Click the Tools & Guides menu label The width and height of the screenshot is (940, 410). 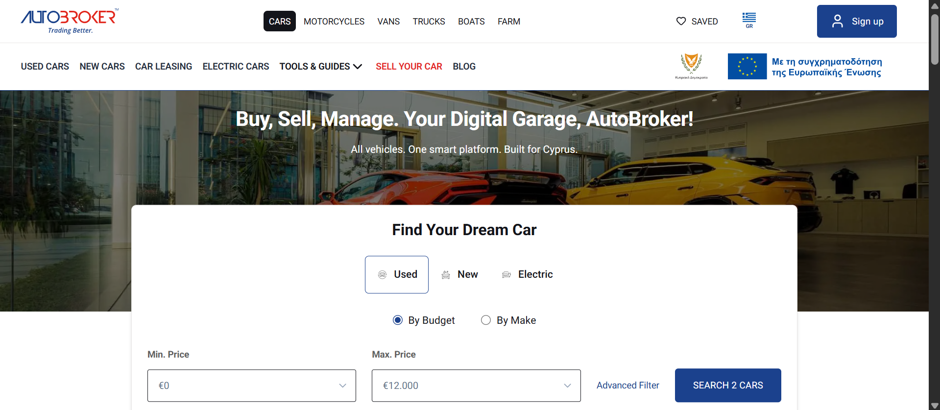pyautogui.click(x=314, y=66)
